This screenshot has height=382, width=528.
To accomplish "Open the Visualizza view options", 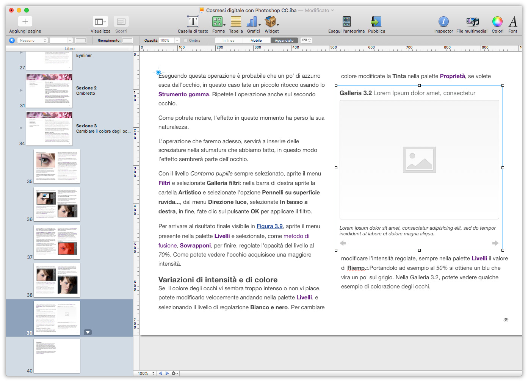I will [x=100, y=22].
